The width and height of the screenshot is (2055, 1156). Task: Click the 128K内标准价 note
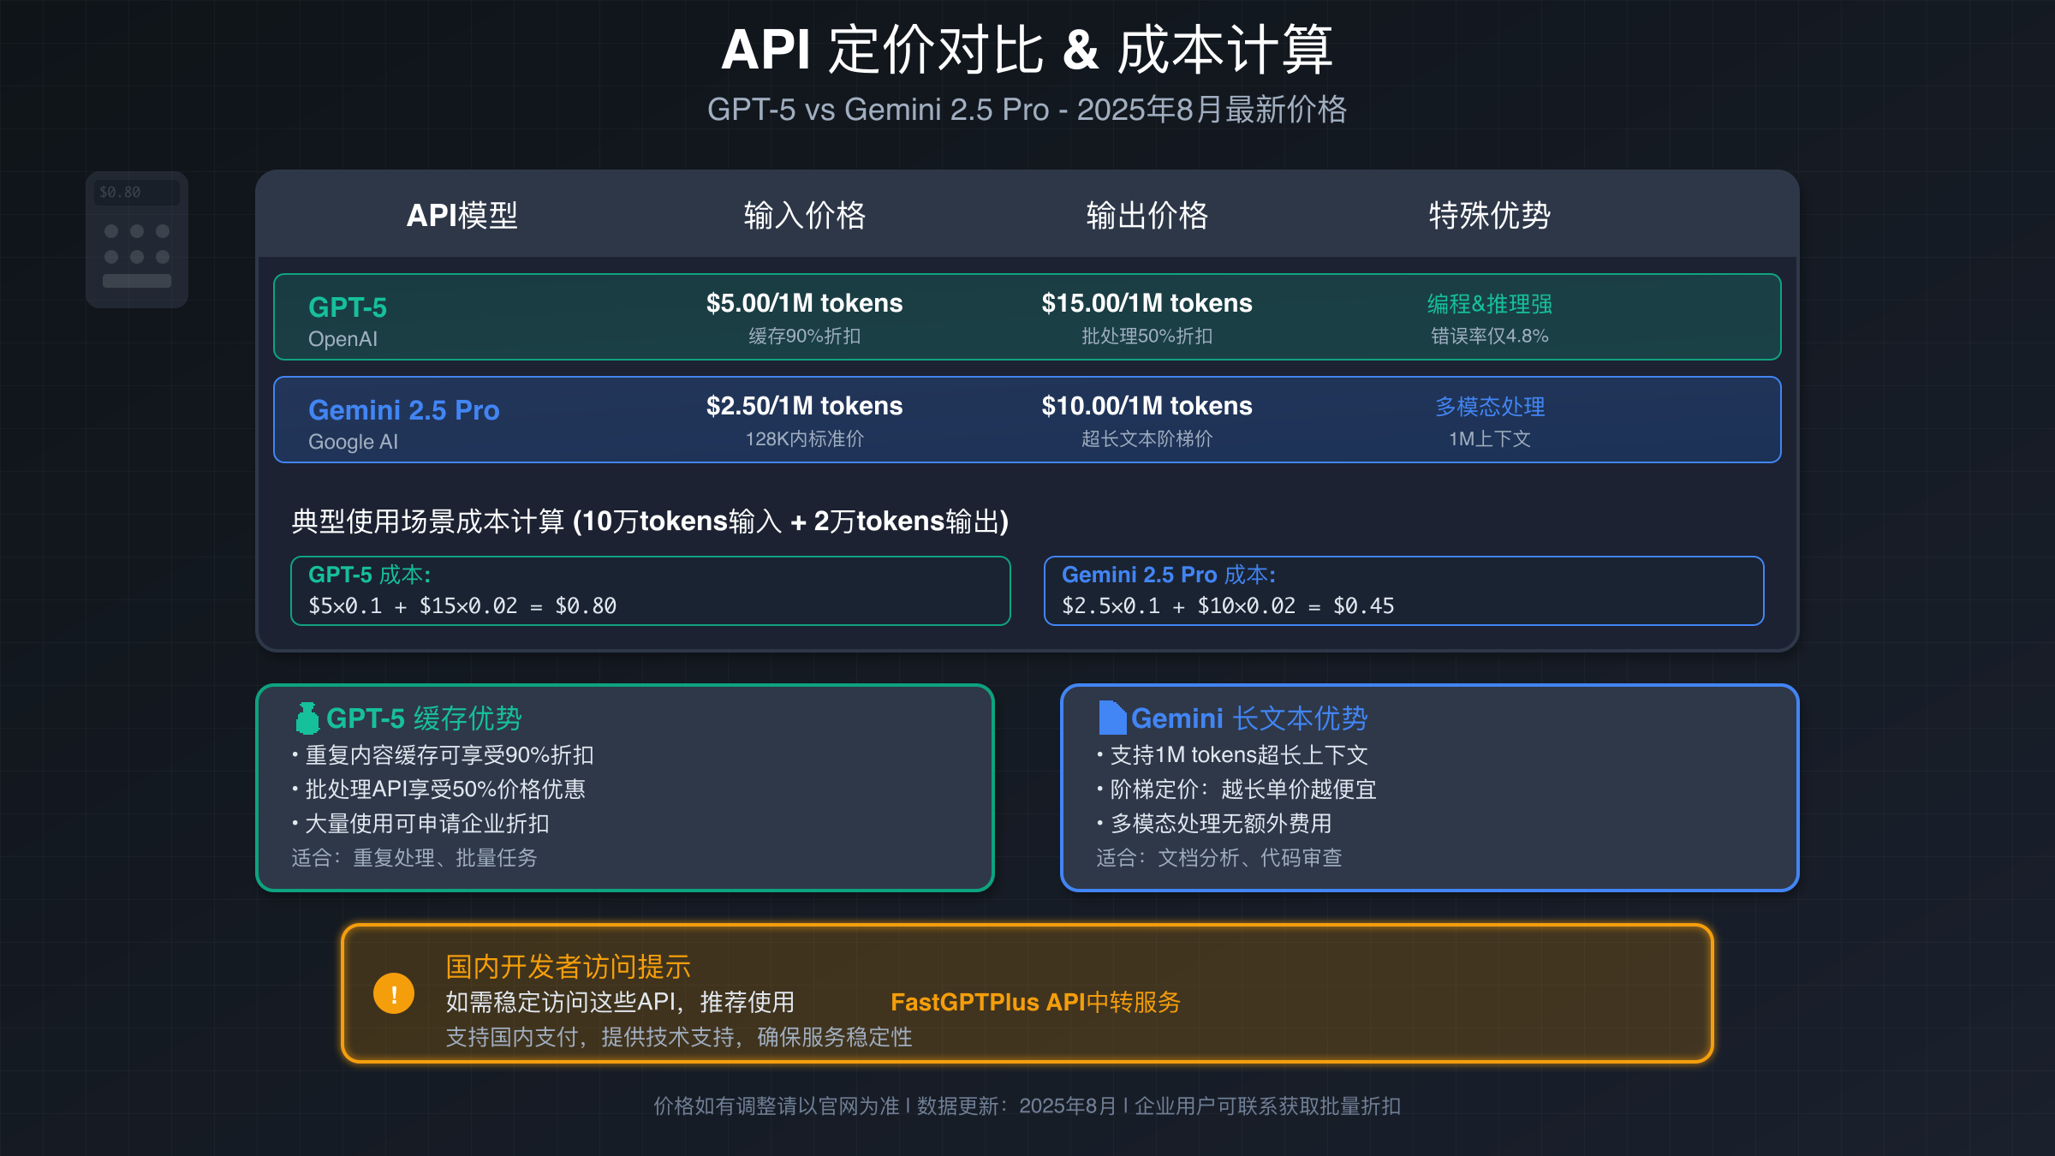[x=805, y=438]
